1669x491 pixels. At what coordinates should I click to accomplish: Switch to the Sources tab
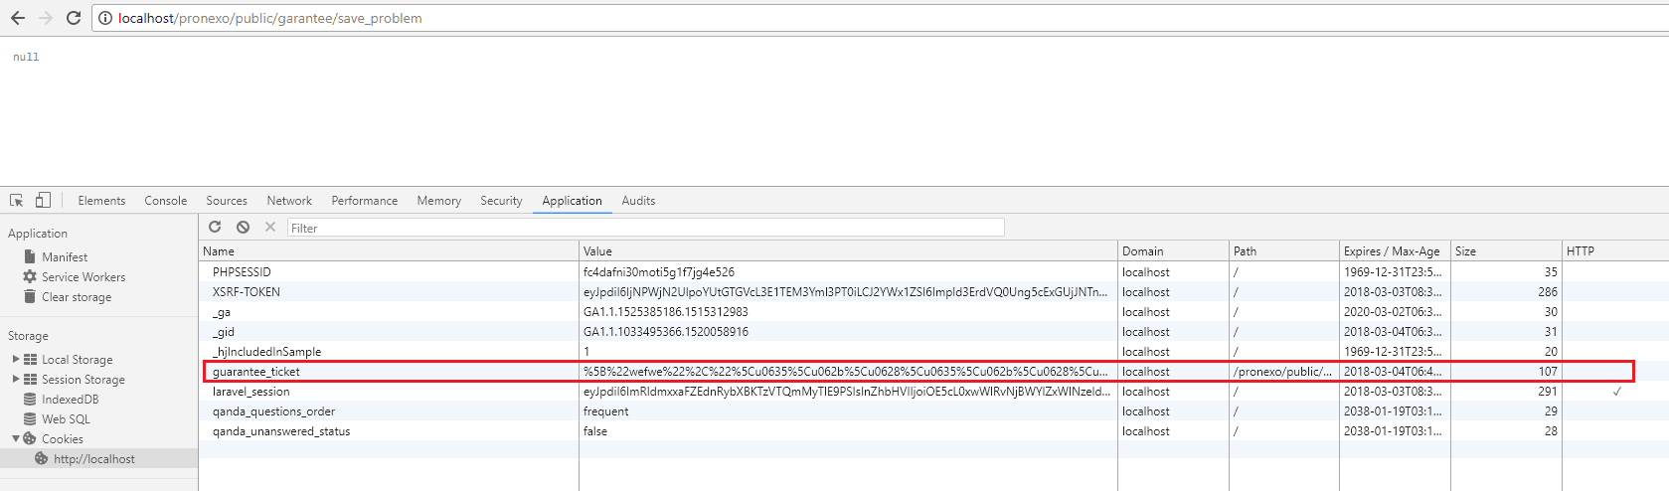click(227, 201)
